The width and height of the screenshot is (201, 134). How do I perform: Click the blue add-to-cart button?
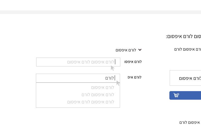(x=185, y=95)
